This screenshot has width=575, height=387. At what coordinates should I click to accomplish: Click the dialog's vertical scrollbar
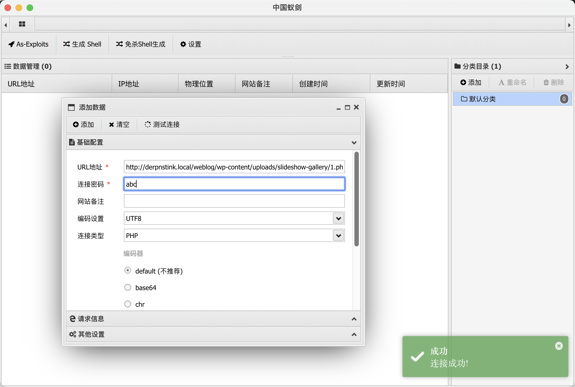pyautogui.click(x=356, y=199)
